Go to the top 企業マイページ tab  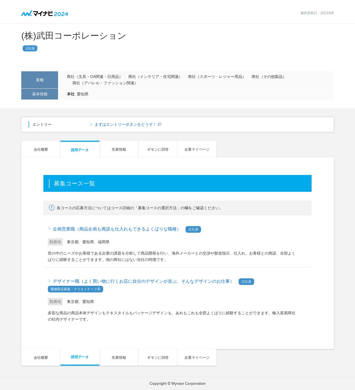[197, 149]
